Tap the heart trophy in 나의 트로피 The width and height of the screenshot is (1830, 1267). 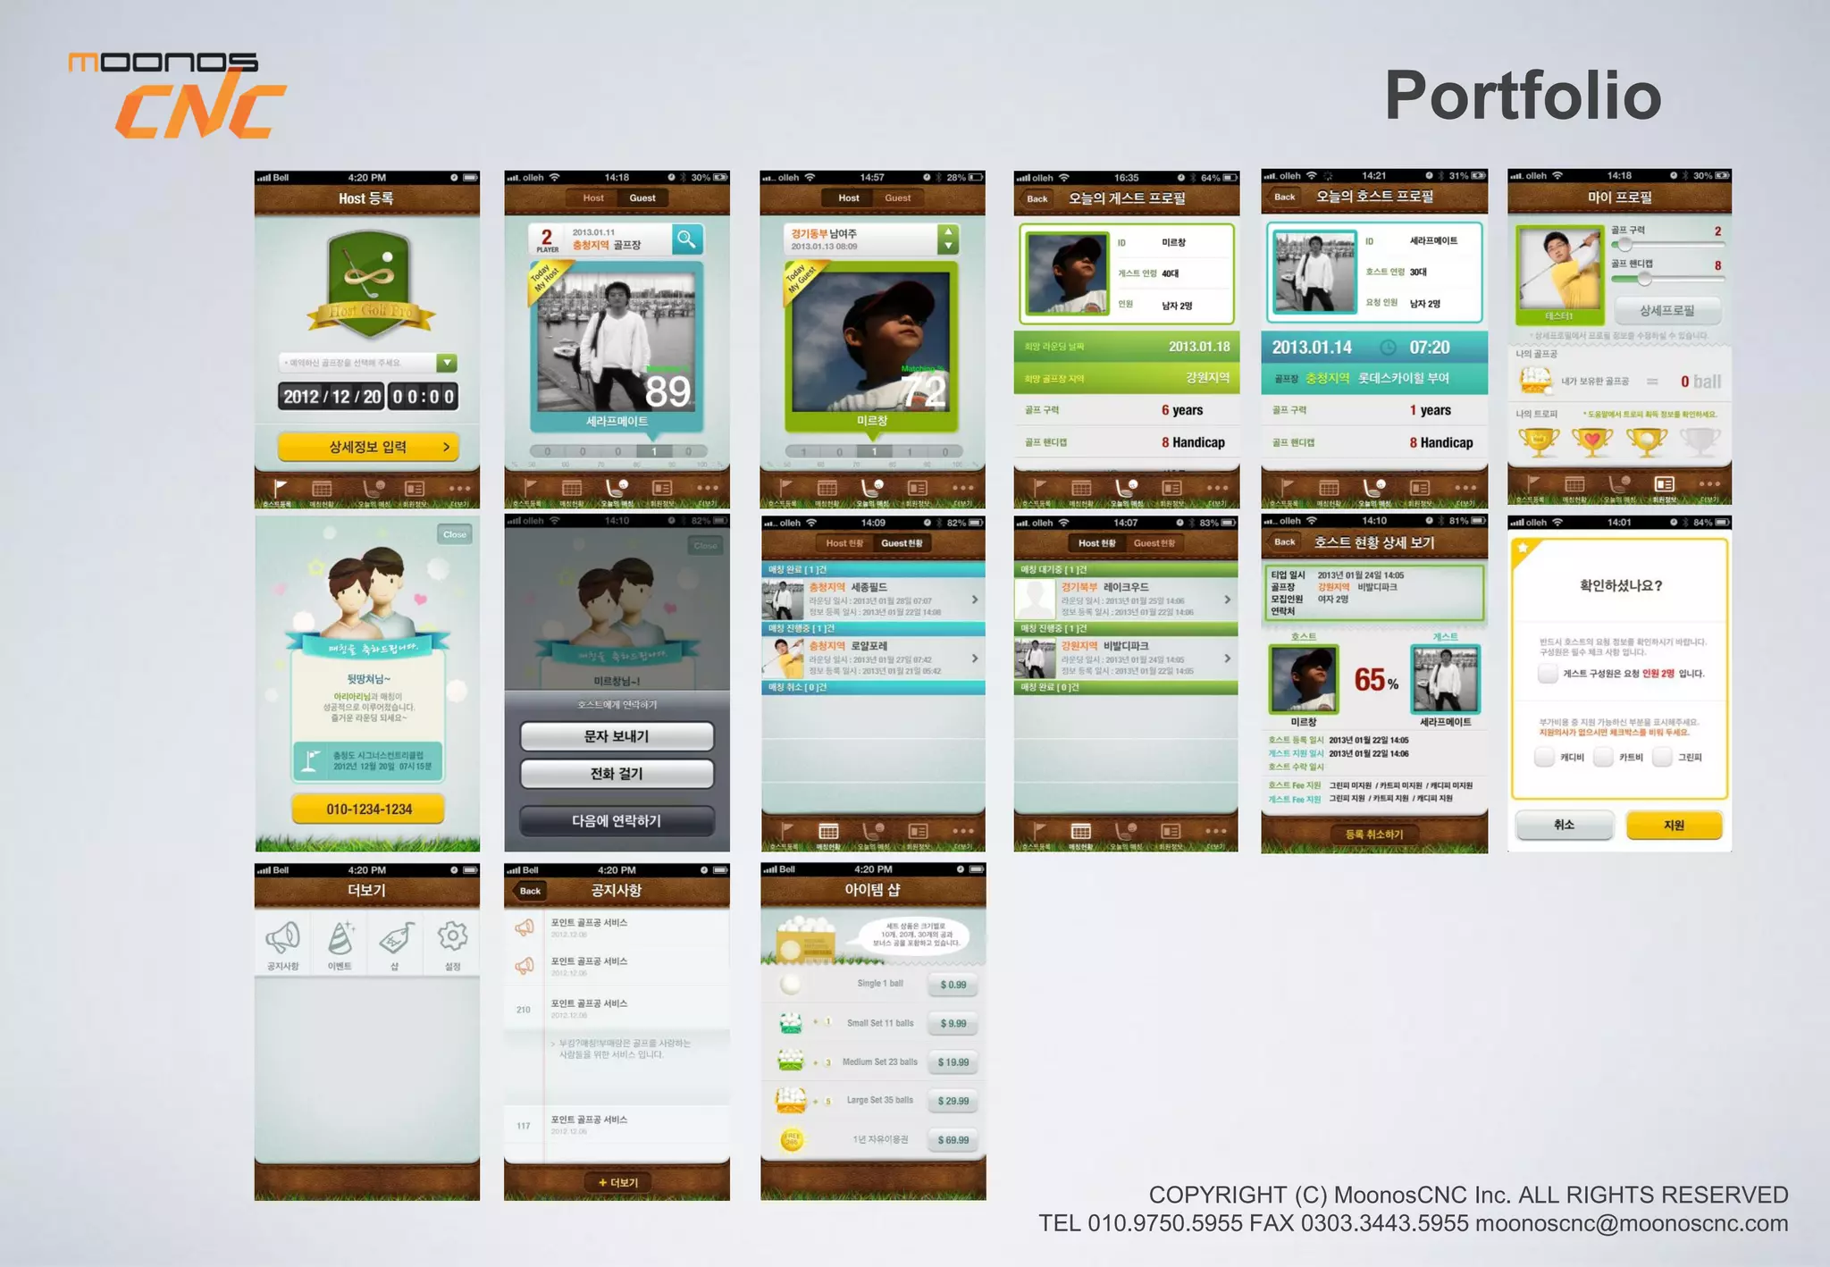1591,441
